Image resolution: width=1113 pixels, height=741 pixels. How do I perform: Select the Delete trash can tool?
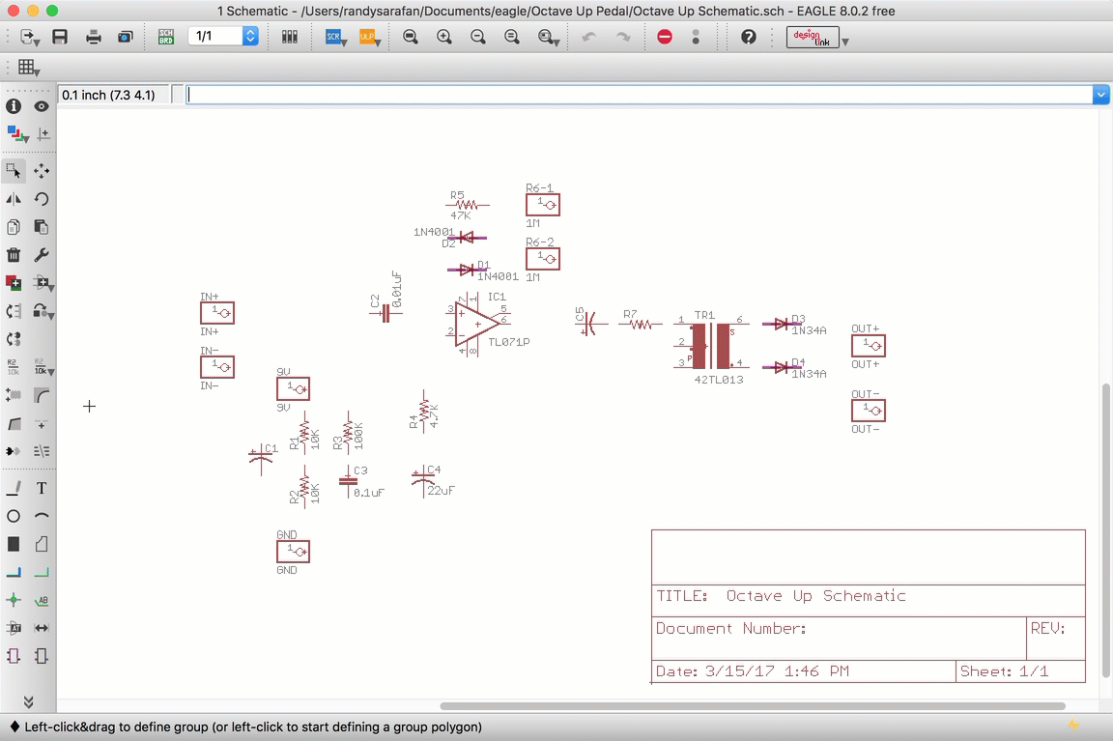pos(14,255)
